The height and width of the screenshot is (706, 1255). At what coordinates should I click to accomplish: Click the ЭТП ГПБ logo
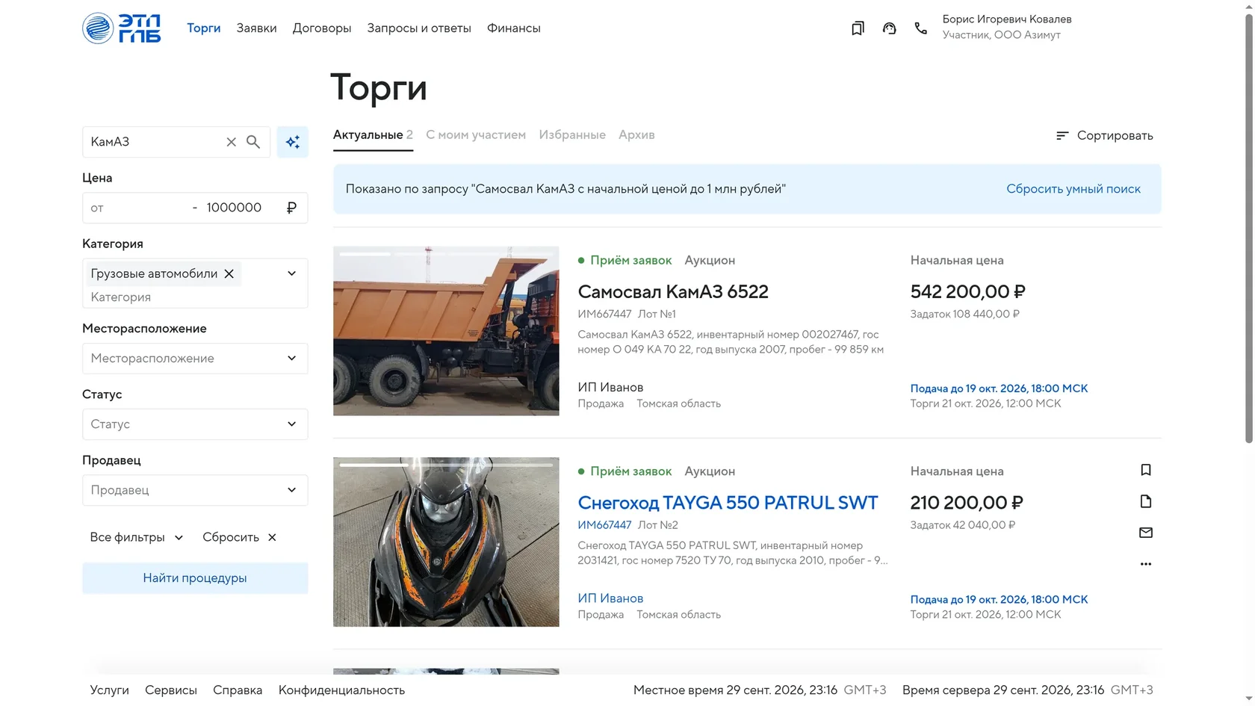coord(122,28)
